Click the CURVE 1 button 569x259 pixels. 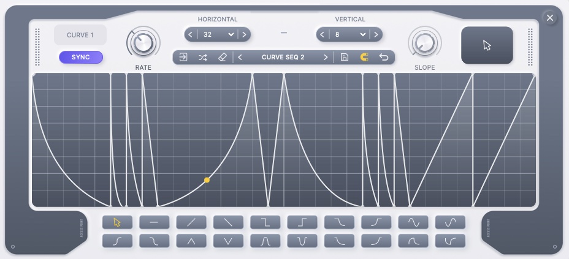(80, 35)
